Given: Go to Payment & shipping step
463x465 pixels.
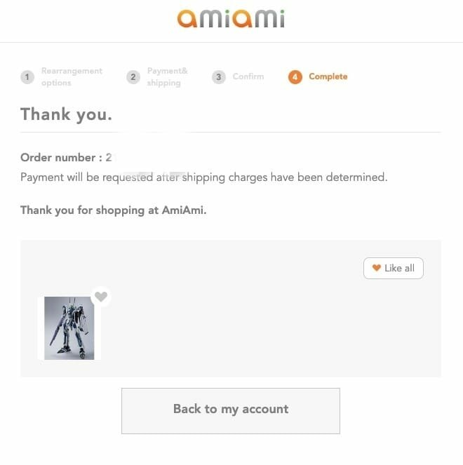Looking at the screenshot, I should click(x=167, y=77).
